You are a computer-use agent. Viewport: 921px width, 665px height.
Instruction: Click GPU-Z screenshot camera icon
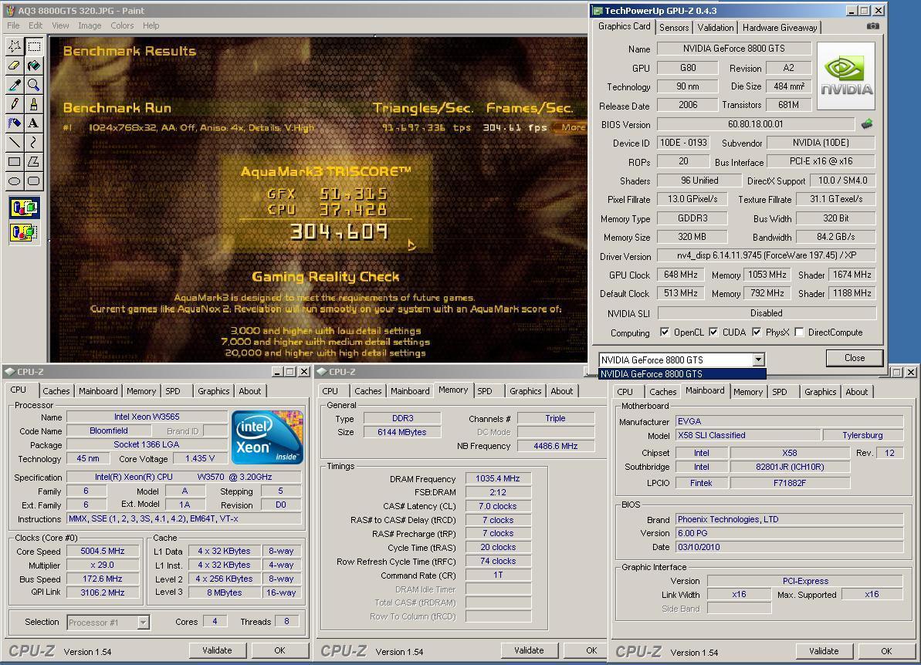(x=873, y=26)
